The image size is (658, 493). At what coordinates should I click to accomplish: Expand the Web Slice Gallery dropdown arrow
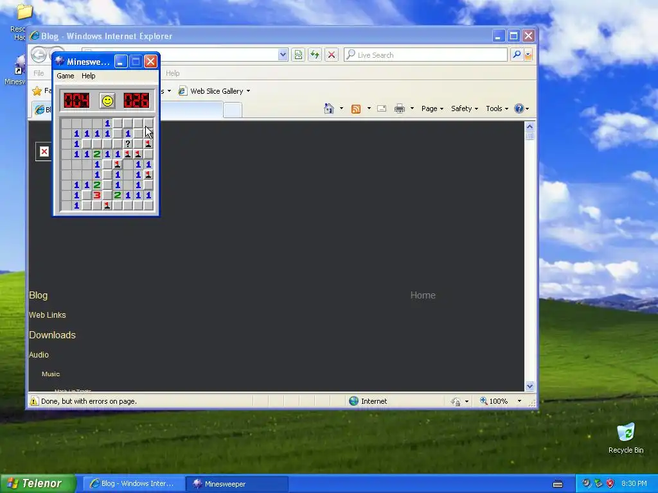pyautogui.click(x=249, y=91)
